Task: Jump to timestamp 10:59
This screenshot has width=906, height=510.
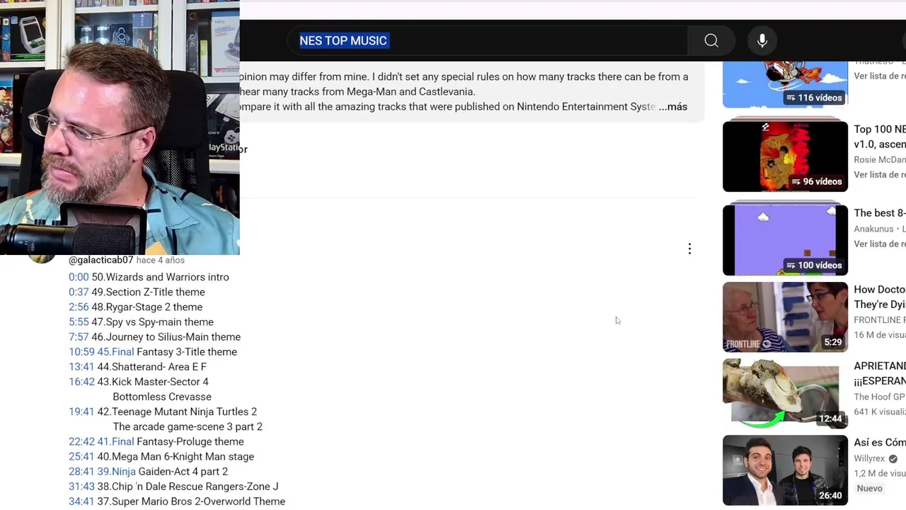Action: (81, 351)
